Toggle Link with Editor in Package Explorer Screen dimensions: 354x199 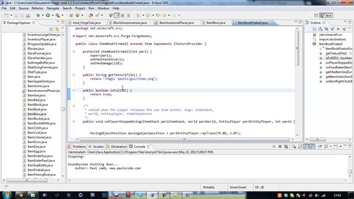point(57,29)
